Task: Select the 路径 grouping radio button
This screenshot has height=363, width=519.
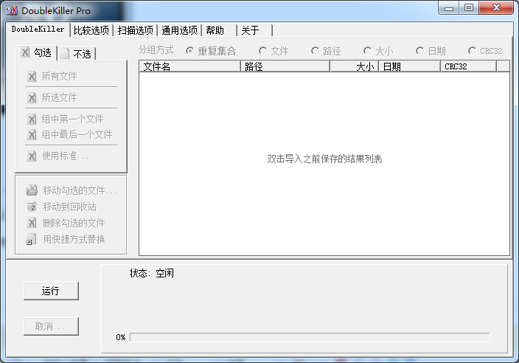Action: (315, 51)
